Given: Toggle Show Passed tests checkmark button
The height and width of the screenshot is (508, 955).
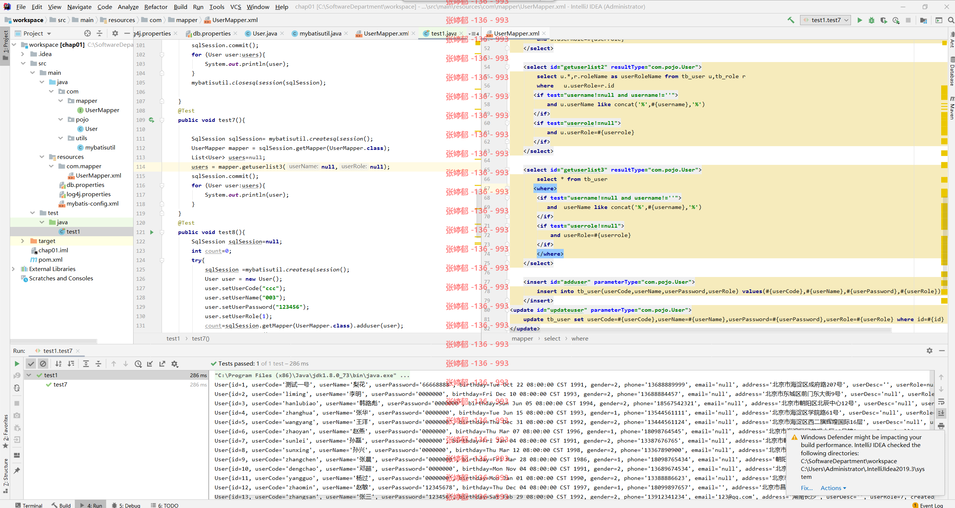Looking at the screenshot, I should pyautogui.click(x=31, y=364).
